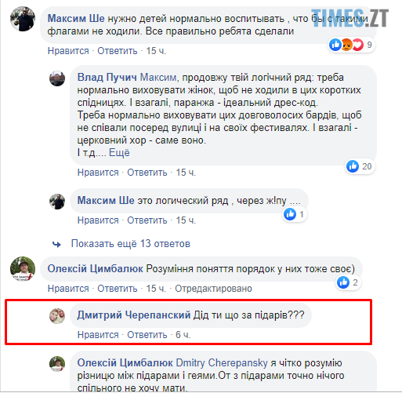Like Максим Ше's first comment via 'Нравится'

pos(68,51)
